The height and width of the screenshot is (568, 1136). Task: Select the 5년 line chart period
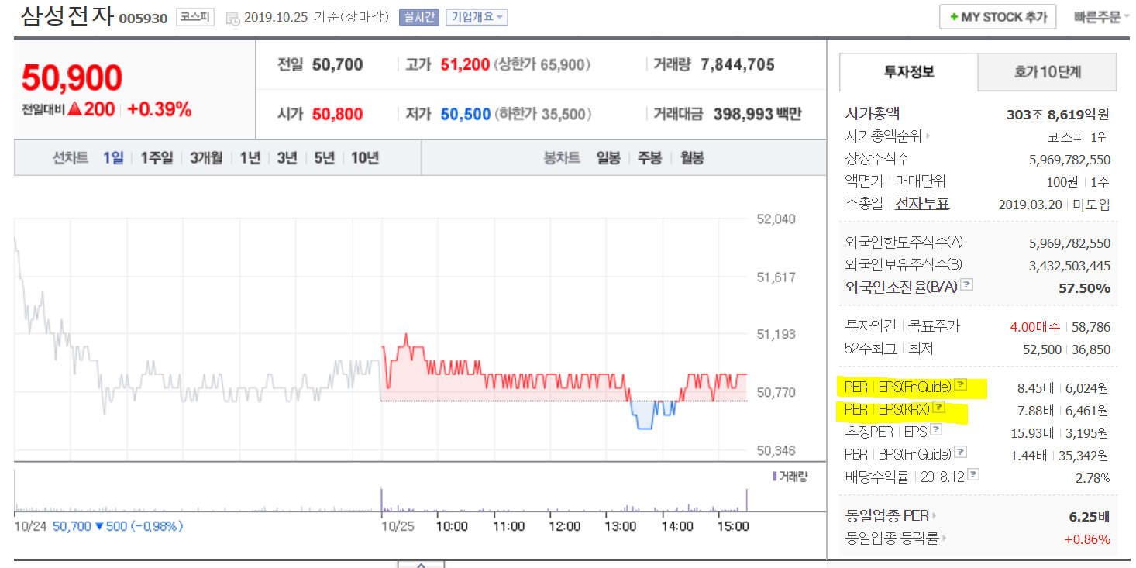(x=324, y=158)
